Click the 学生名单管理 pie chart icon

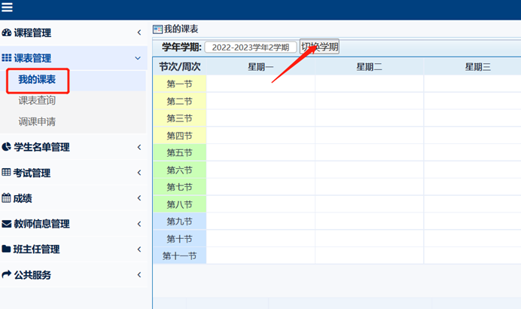click(7, 147)
